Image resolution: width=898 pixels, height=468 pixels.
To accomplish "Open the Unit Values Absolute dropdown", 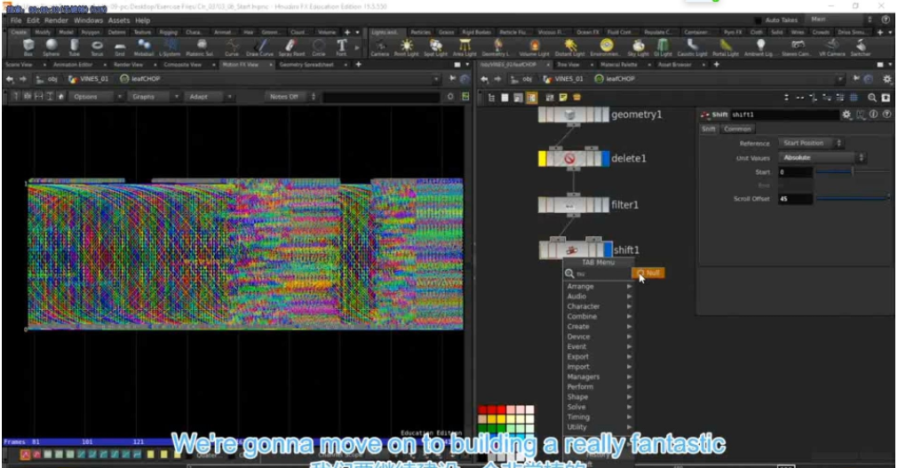I will tap(822, 157).
